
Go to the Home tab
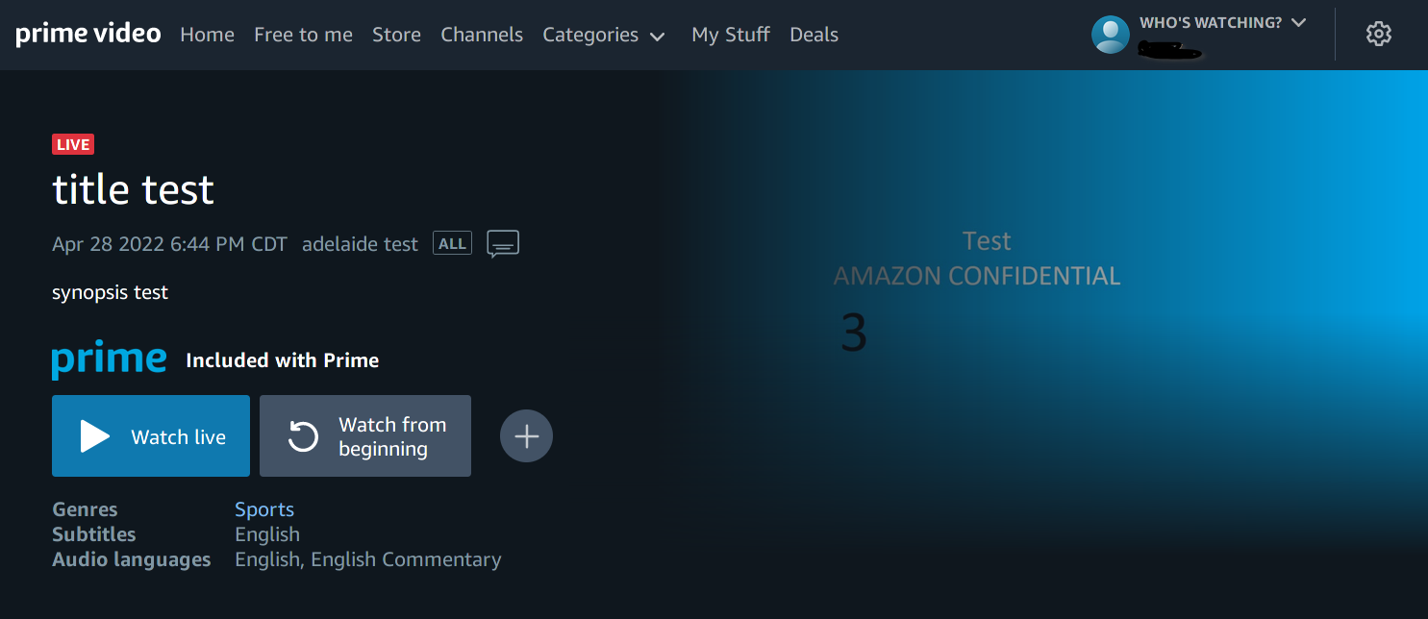pyautogui.click(x=207, y=36)
